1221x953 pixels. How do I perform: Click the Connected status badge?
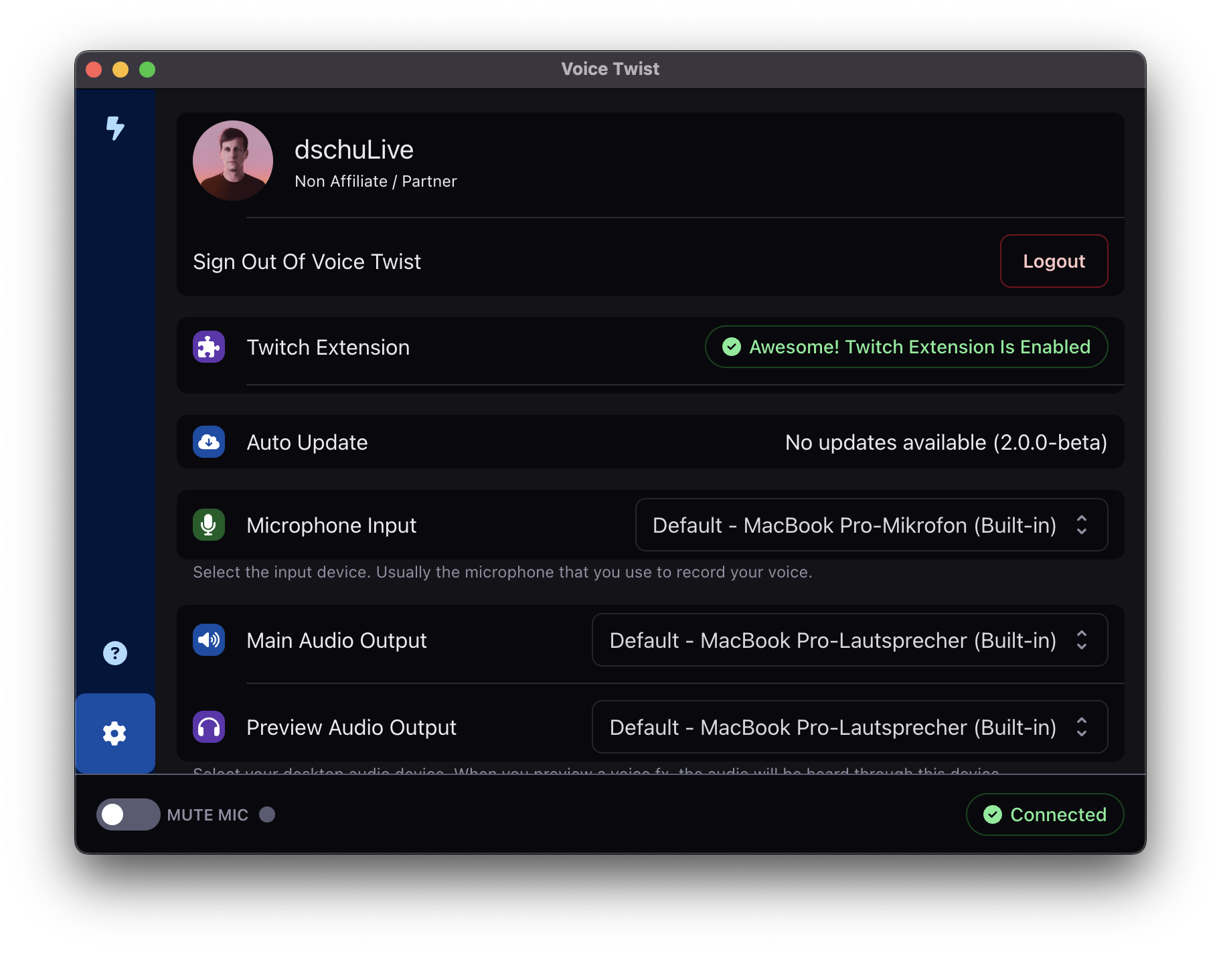1044,814
